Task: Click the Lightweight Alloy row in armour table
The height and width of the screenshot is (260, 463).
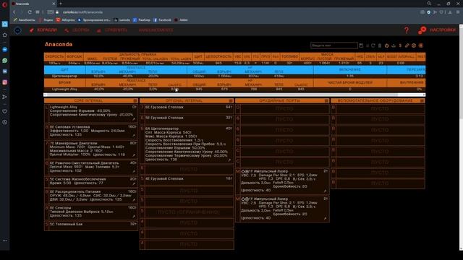Action: pos(234,89)
